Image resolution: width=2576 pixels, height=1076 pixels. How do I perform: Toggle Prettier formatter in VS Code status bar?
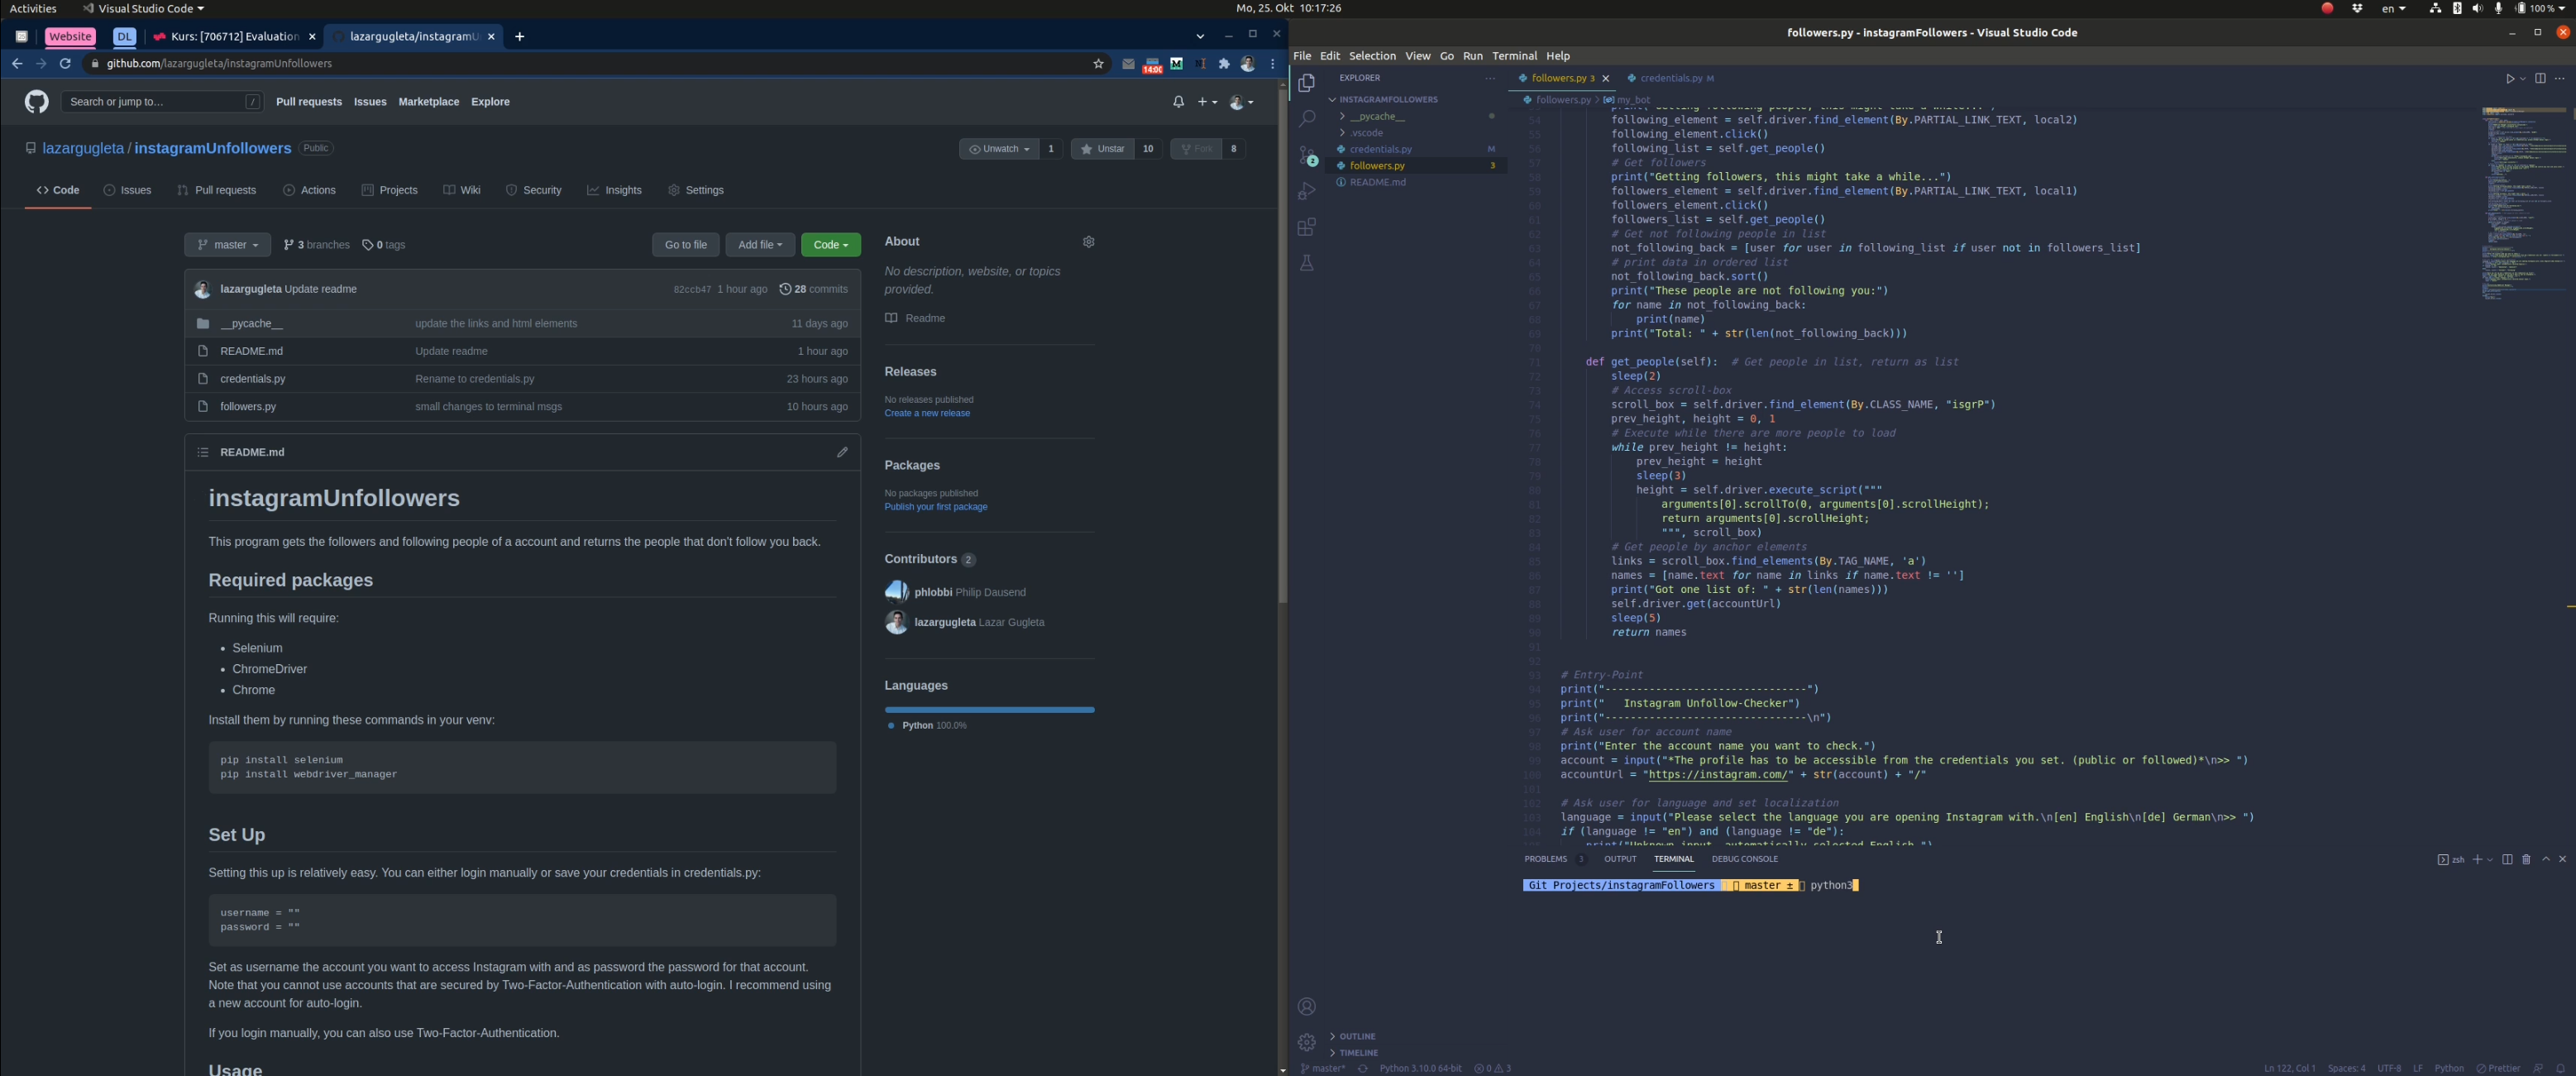[x=2498, y=1069]
